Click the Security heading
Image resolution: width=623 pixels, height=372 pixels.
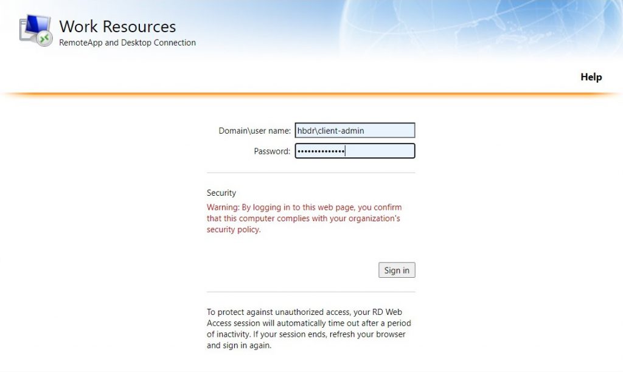pyautogui.click(x=221, y=193)
